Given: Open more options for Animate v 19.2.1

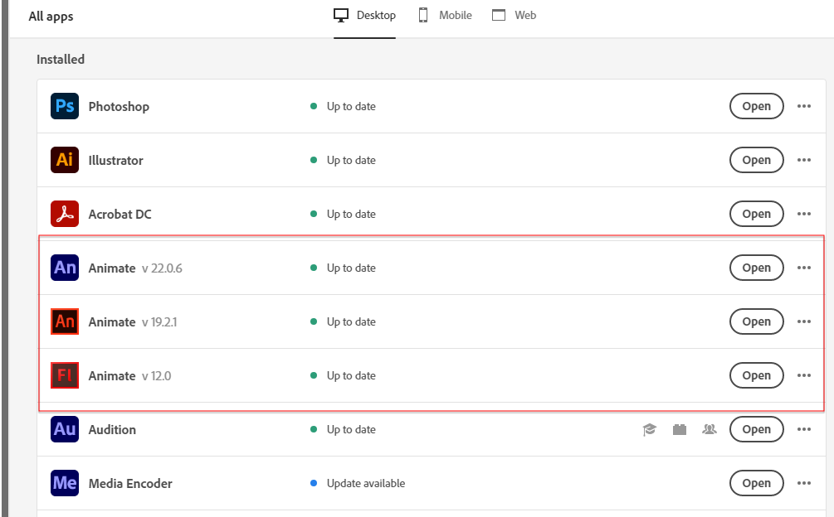Looking at the screenshot, I should 803,321.
